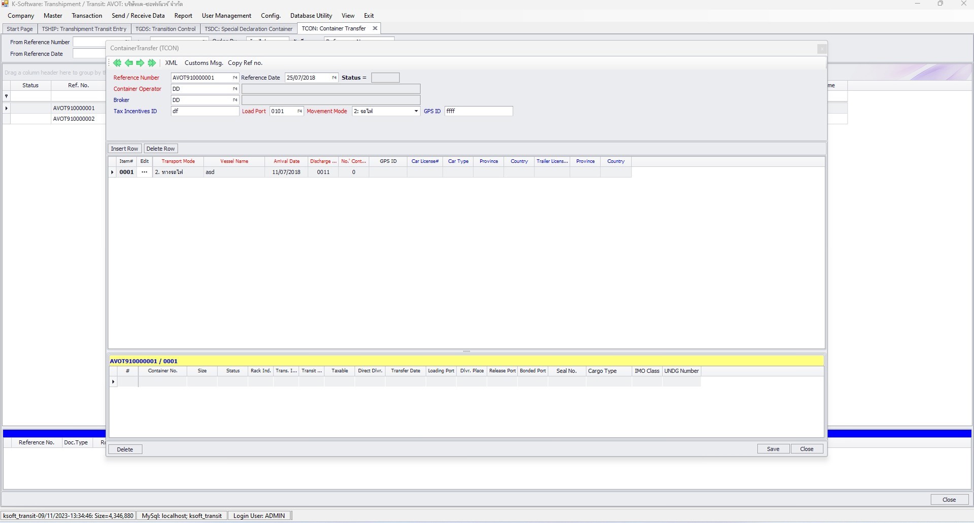Screen dimensions: 974x523
Task: Expand the row for item 0001
Action: 112,172
